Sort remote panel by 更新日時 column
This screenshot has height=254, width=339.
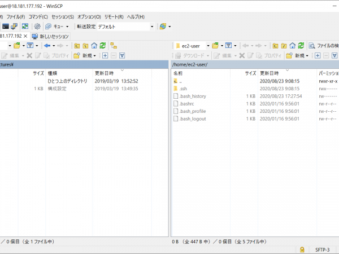click(x=288, y=73)
